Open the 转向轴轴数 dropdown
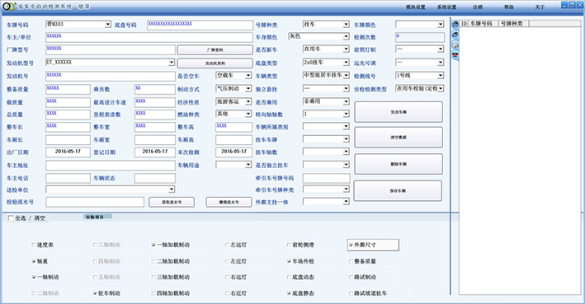This screenshot has width=585, height=304. [x=347, y=114]
